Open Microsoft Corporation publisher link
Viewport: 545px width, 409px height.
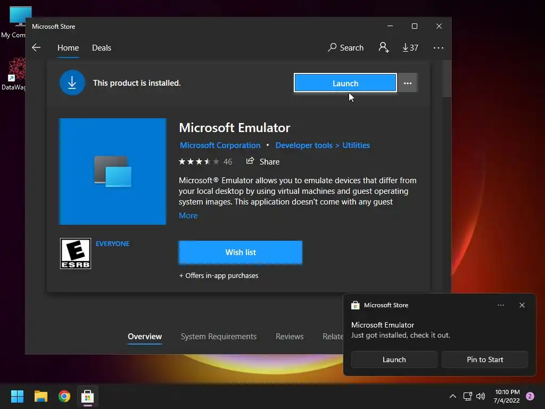pyautogui.click(x=220, y=145)
